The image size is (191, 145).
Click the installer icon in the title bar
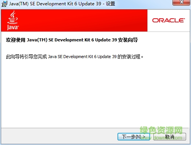point(4,4)
